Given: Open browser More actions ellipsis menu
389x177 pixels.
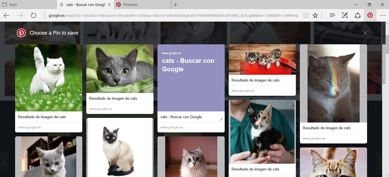Looking at the screenshot, I should point(382,15).
